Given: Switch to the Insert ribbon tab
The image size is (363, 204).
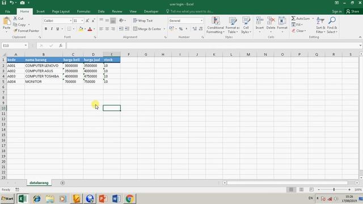Looking at the screenshot, I should coord(40,11).
